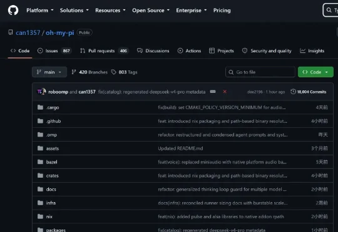This screenshot has height=232, width=338.
Task: Open the .github folder
Action: 53,121
